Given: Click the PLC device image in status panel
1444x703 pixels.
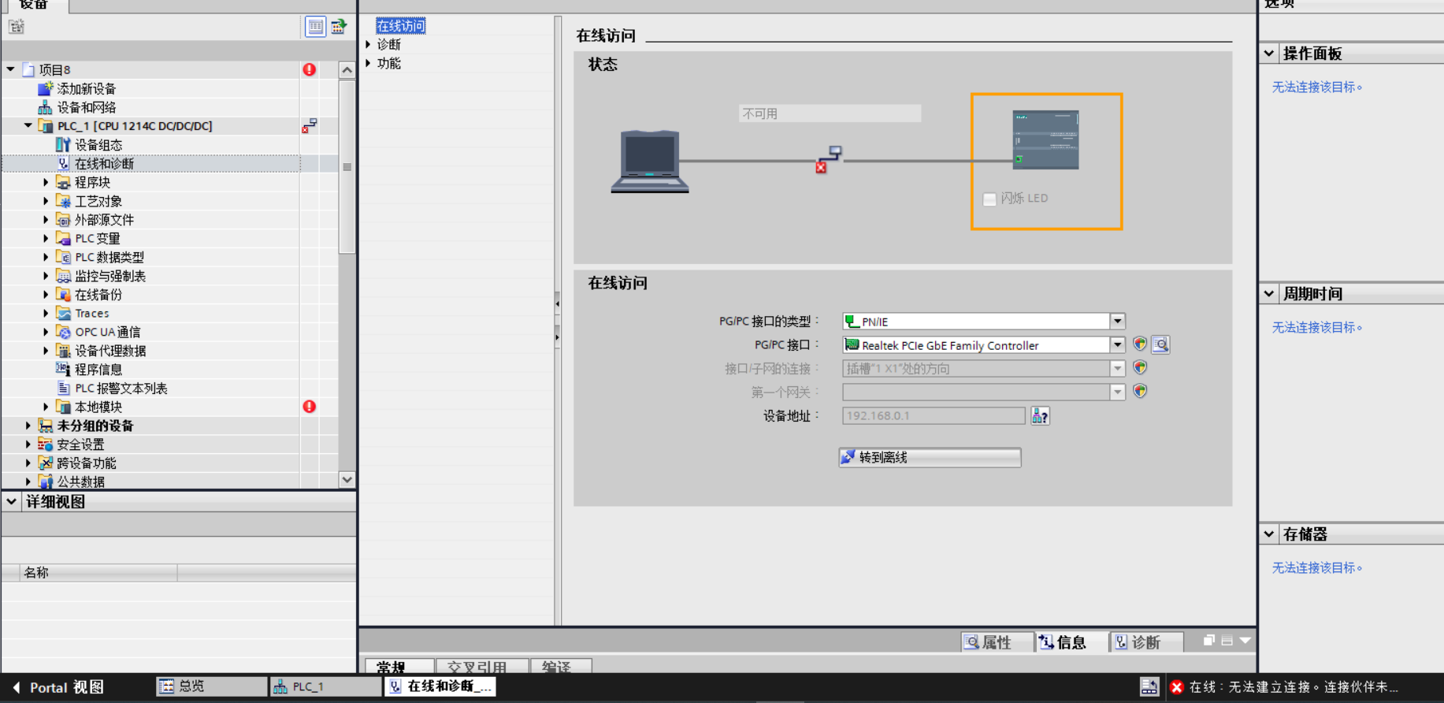Looking at the screenshot, I should tap(1045, 140).
